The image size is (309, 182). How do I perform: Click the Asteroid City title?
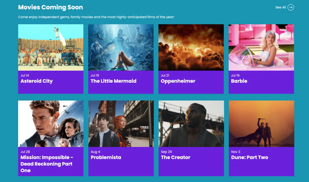click(37, 81)
